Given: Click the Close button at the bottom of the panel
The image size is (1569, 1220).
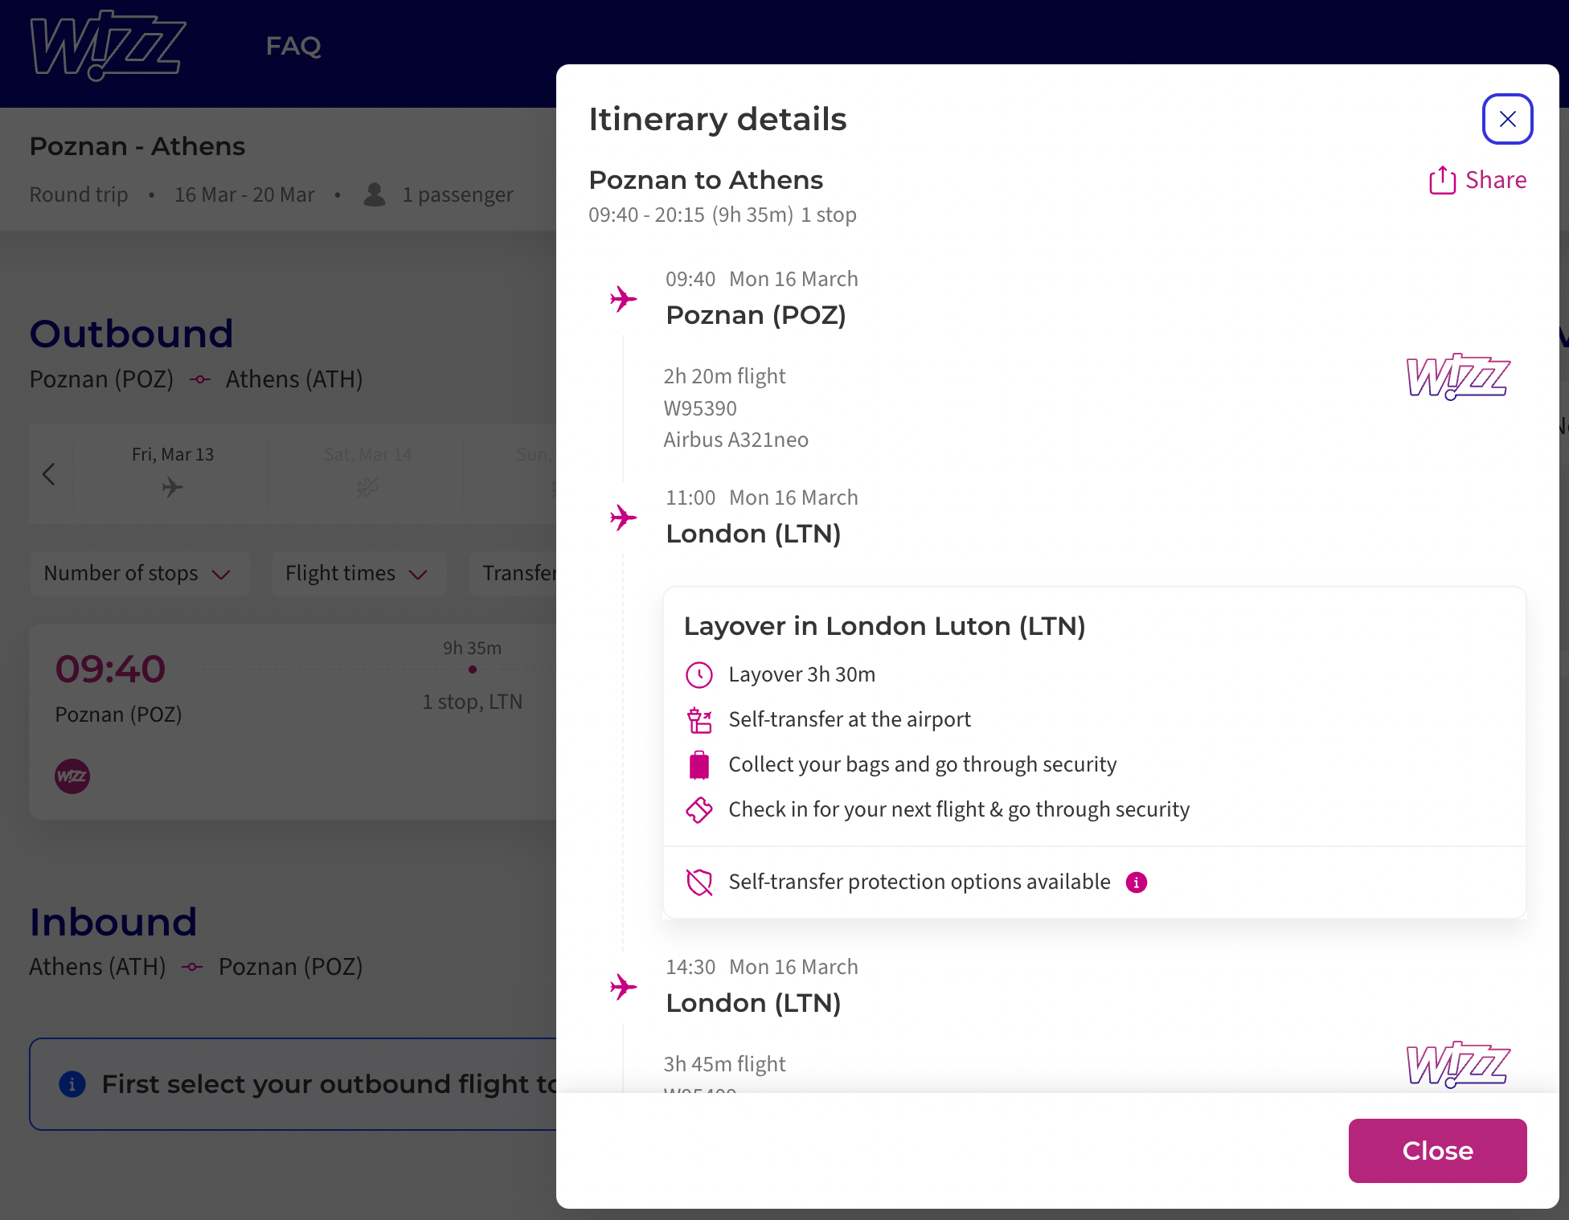Looking at the screenshot, I should point(1437,1151).
